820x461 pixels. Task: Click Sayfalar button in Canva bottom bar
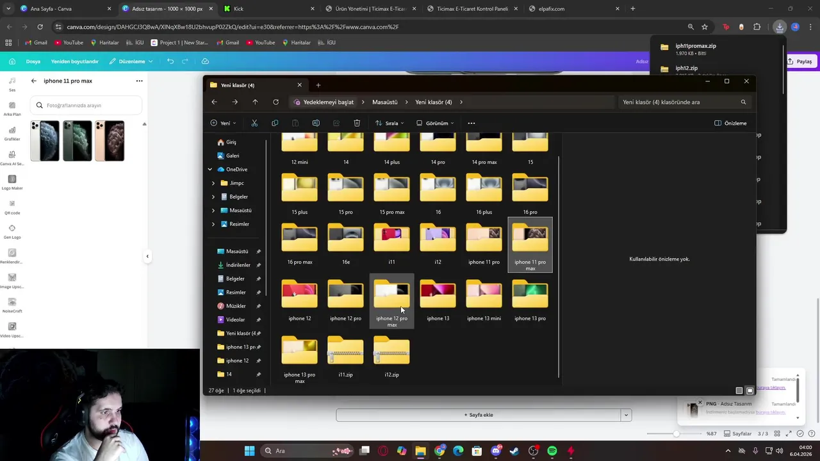click(x=737, y=433)
